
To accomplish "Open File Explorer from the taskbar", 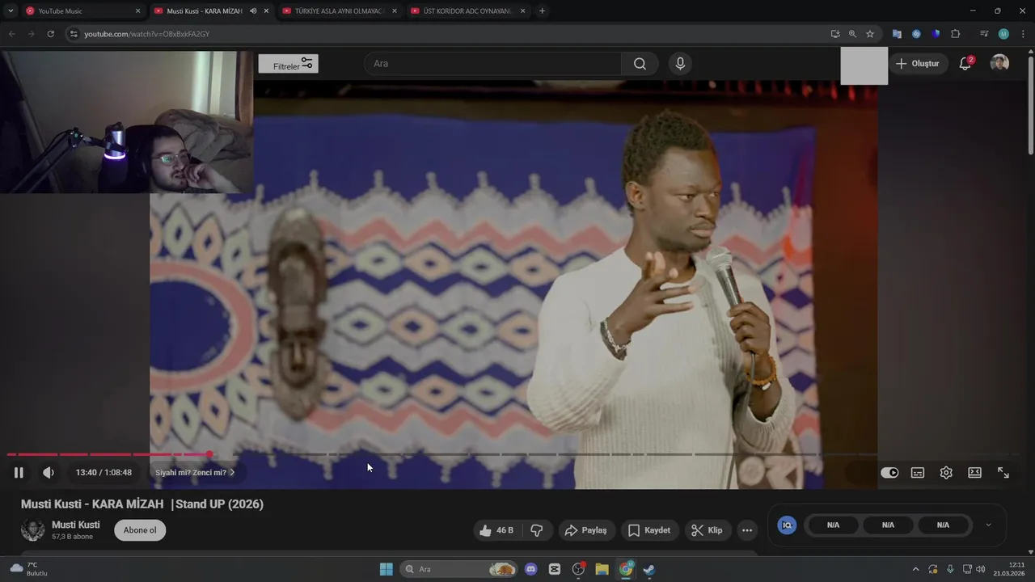I will point(602,569).
